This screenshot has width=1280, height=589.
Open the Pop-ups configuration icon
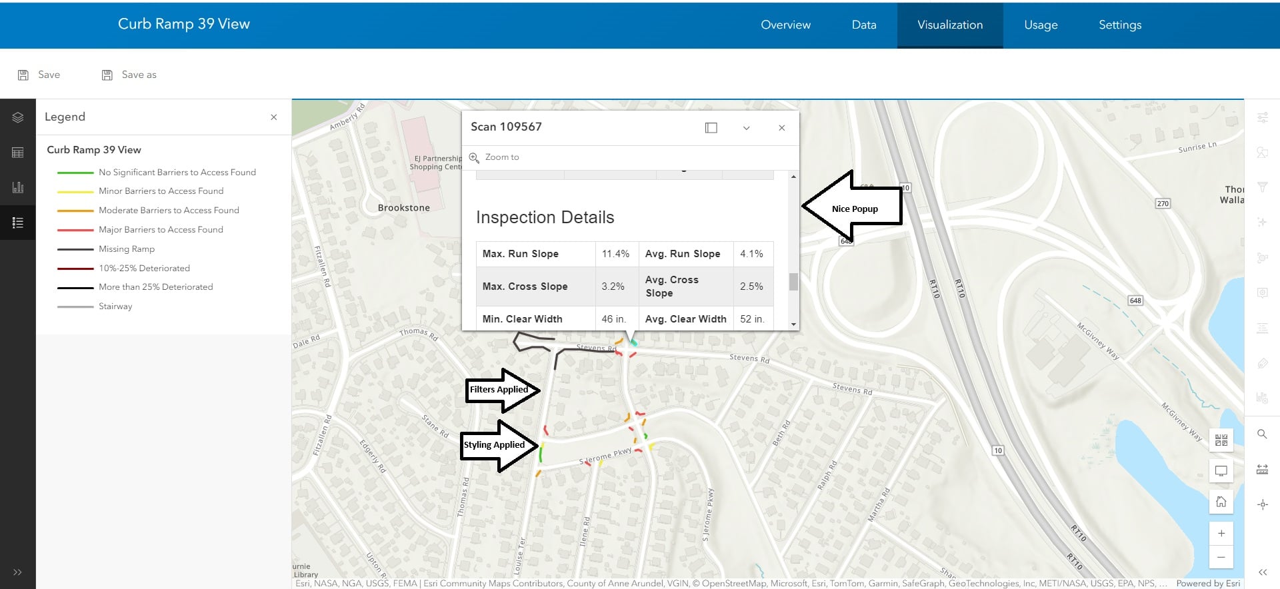click(1263, 293)
